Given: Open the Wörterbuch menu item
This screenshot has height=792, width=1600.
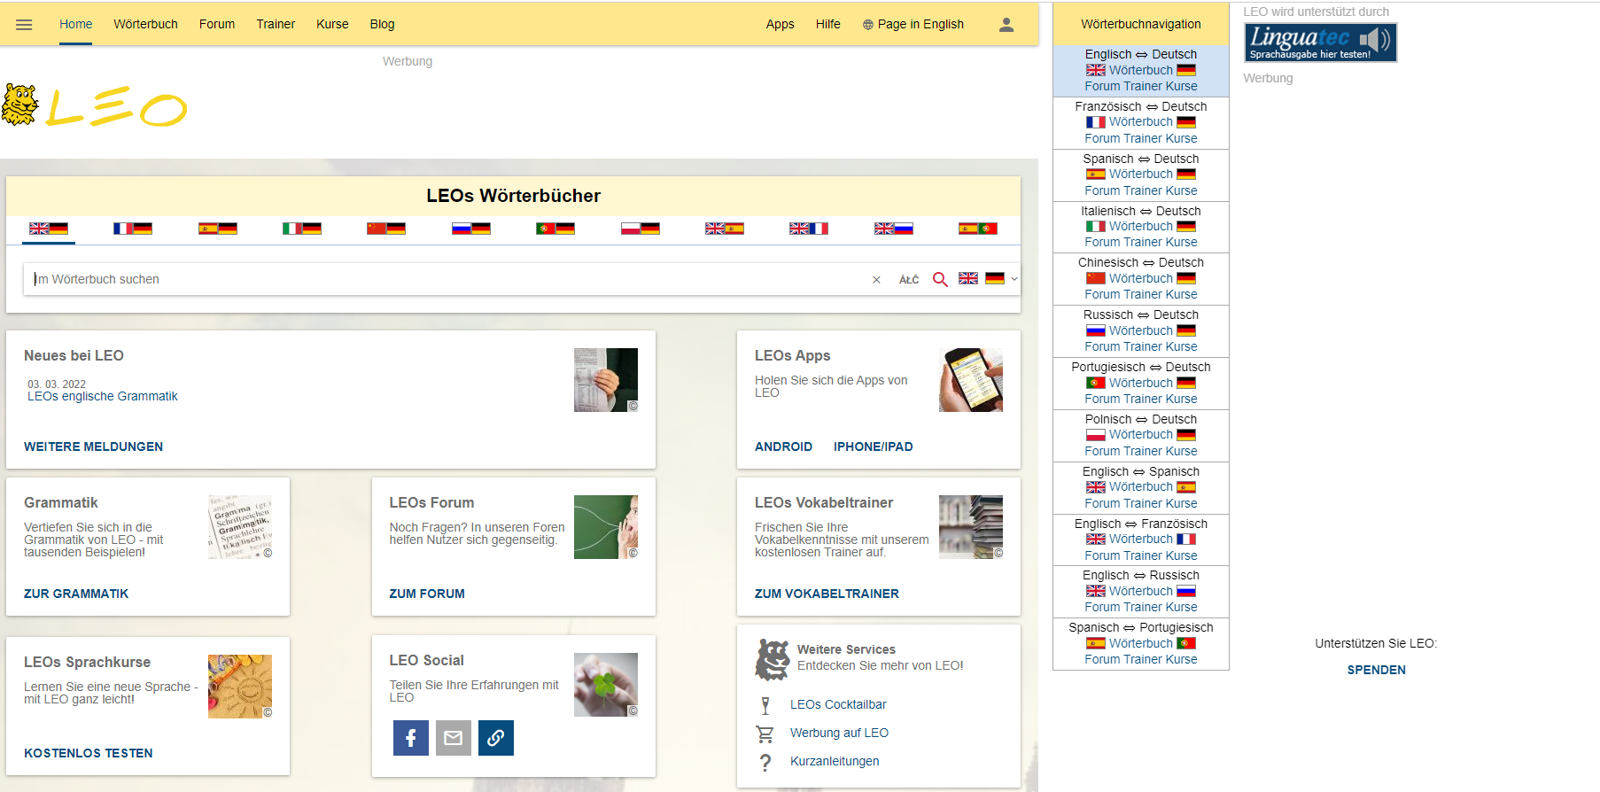Looking at the screenshot, I should [145, 25].
